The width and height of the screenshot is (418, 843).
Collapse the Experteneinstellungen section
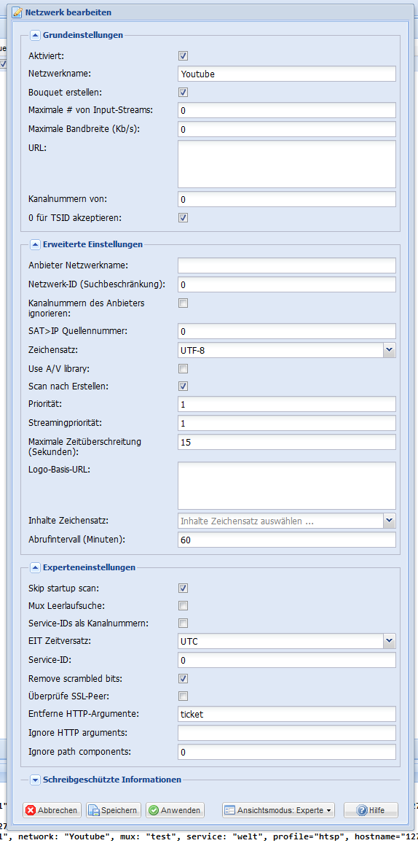[x=35, y=567]
